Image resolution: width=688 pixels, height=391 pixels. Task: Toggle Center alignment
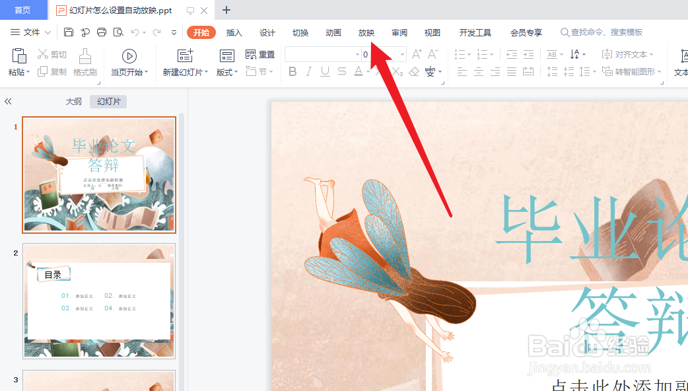(478, 71)
